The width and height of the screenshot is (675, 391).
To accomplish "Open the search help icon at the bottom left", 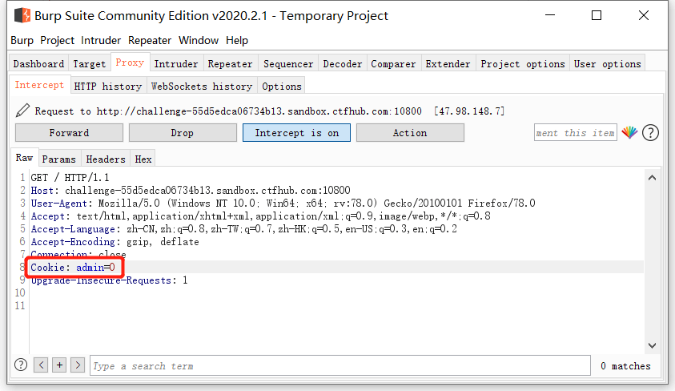I will point(21,365).
